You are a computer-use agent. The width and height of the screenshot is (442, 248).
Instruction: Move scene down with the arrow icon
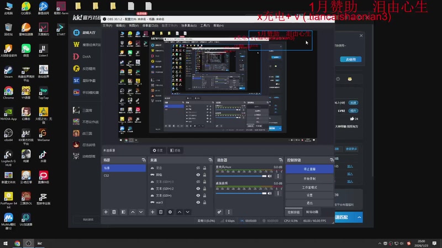(141, 212)
